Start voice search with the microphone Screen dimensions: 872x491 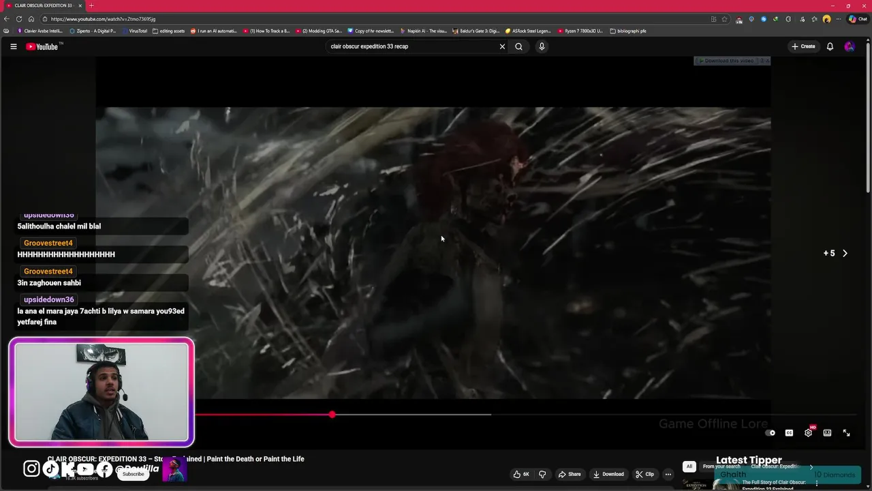pos(542,46)
